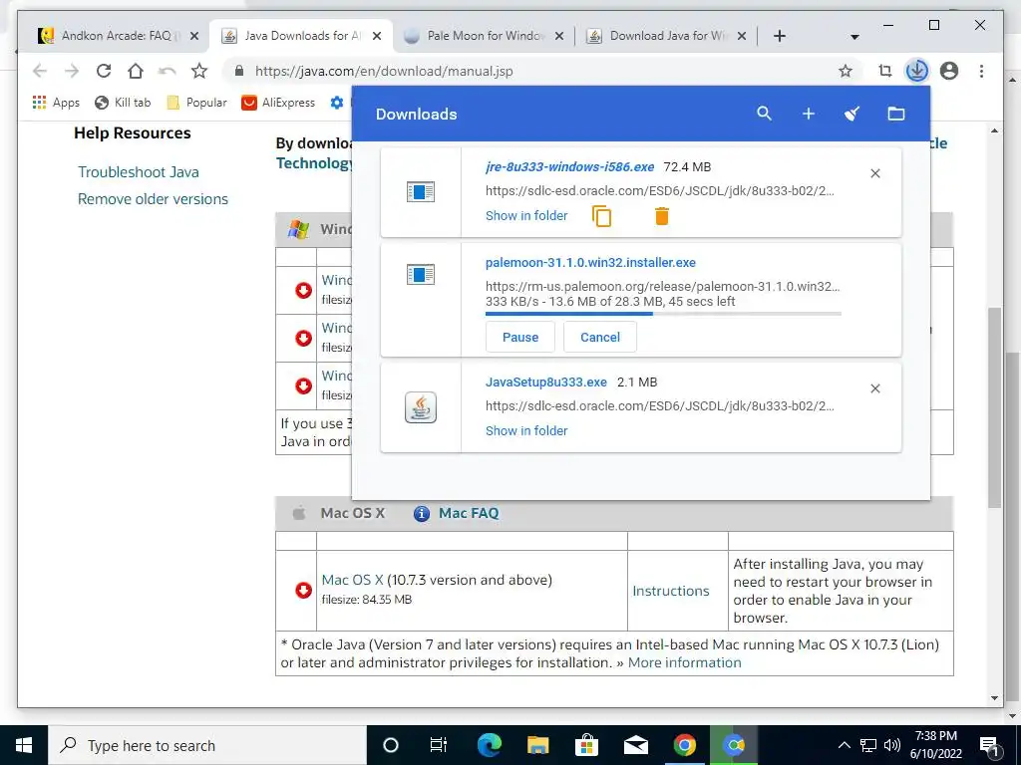
Task: Click the Java icon of JavaSetup8u333.exe
Action: tap(421, 407)
